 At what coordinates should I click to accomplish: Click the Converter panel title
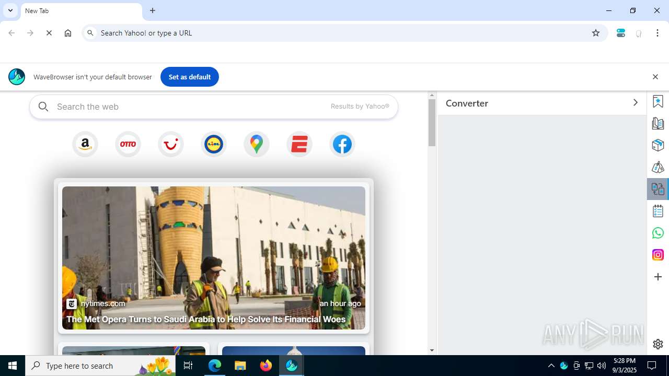click(467, 103)
